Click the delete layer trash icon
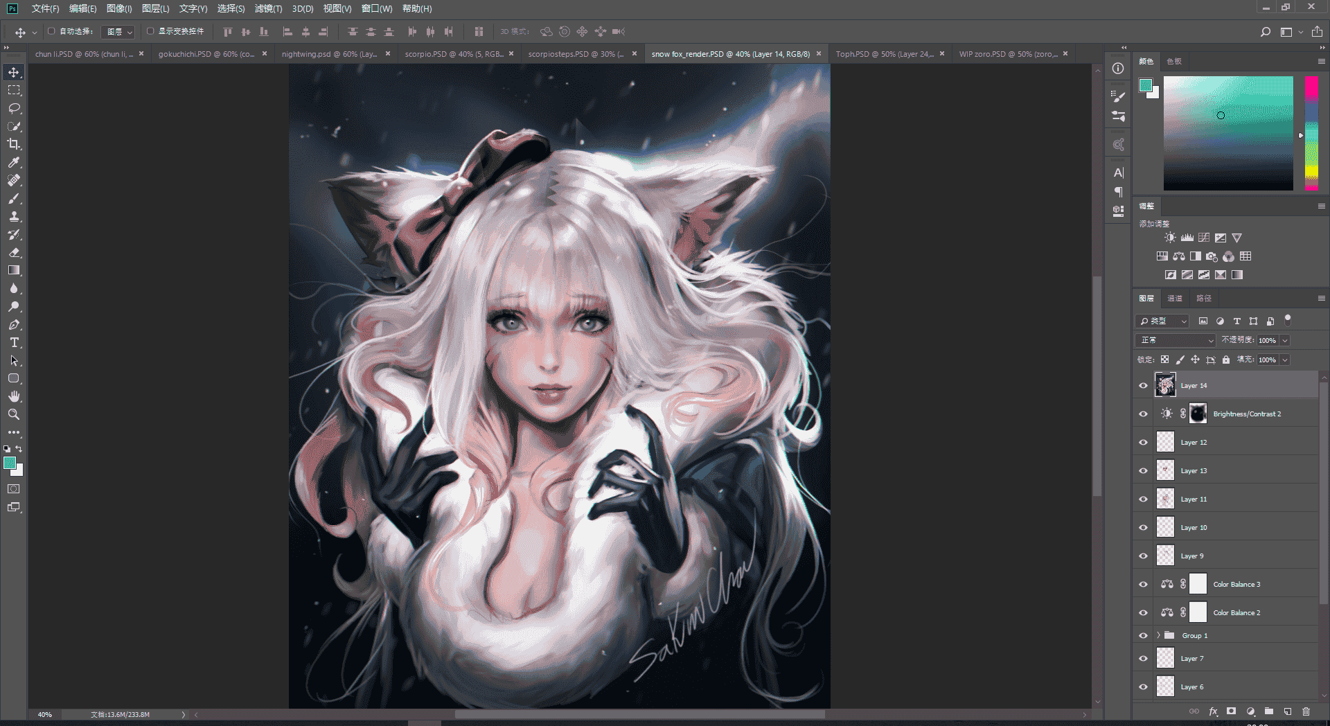1330x726 pixels. tap(1306, 711)
